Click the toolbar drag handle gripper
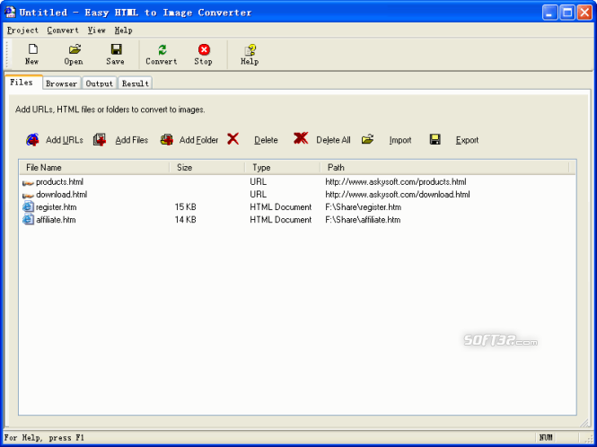The height and width of the screenshot is (447, 597). point(7,54)
